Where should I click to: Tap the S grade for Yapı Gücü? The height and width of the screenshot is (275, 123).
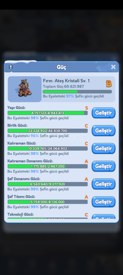(x=87, y=108)
